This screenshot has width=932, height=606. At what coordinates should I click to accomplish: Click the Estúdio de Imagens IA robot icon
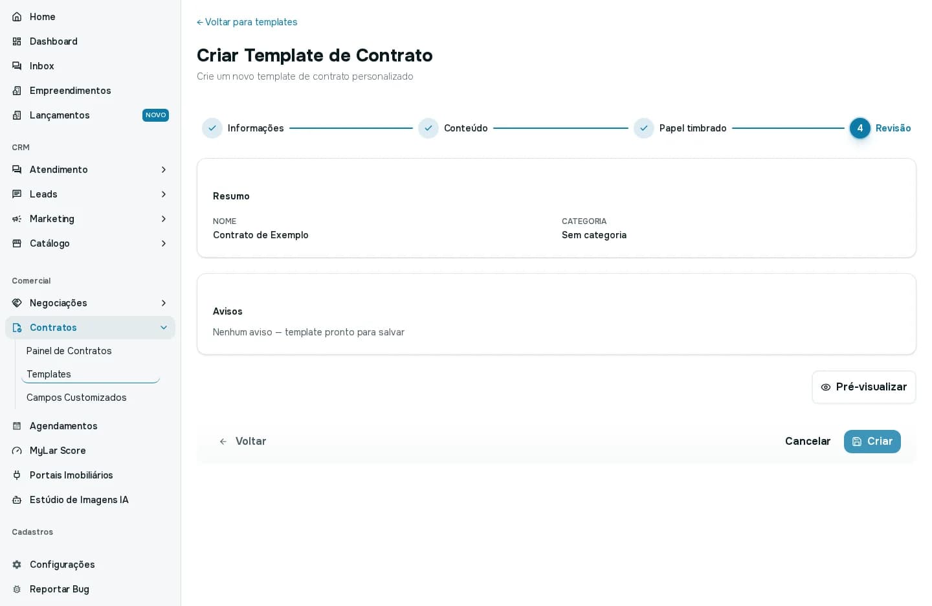(17, 500)
